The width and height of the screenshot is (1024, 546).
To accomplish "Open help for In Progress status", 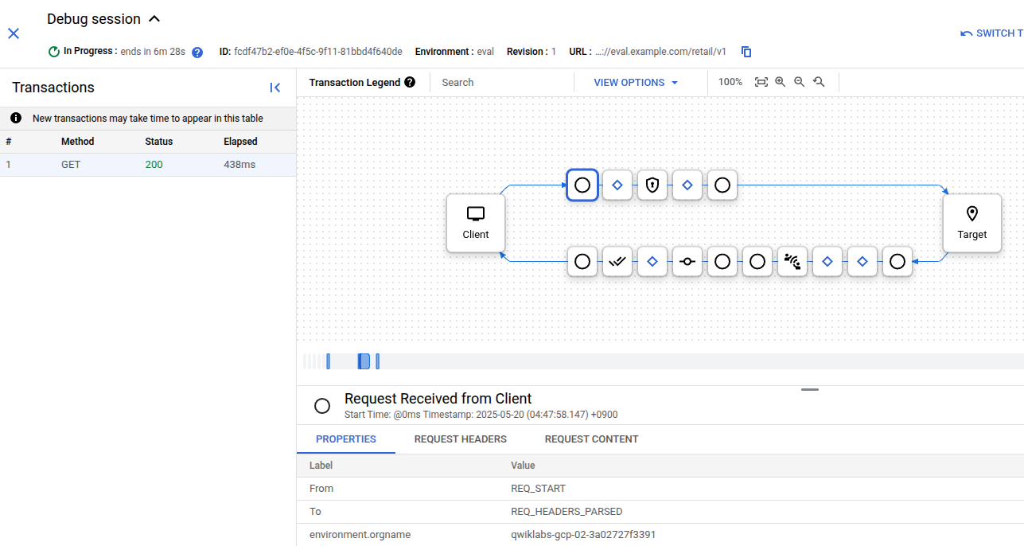I will (197, 53).
